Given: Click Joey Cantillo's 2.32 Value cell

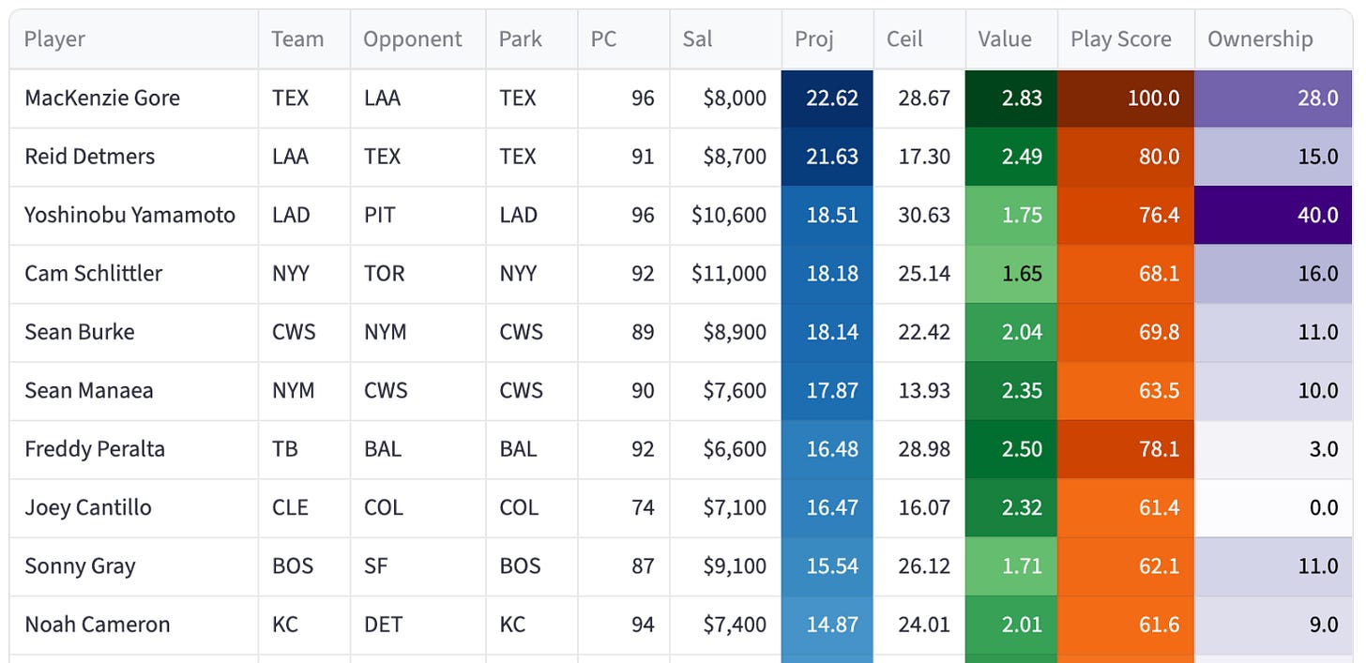Looking at the screenshot, I should tap(1011, 508).
